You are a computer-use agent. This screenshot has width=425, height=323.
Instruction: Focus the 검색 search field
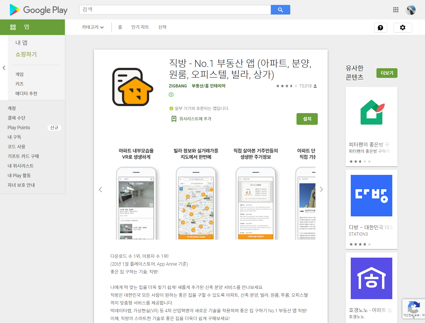[x=175, y=10]
